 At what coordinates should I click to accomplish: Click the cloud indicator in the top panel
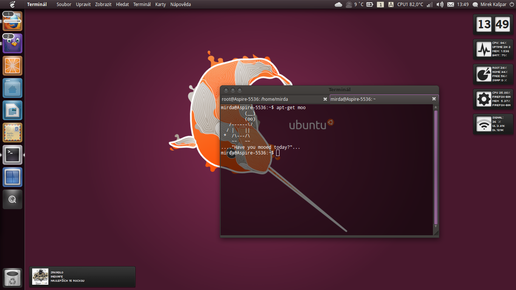(338, 5)
